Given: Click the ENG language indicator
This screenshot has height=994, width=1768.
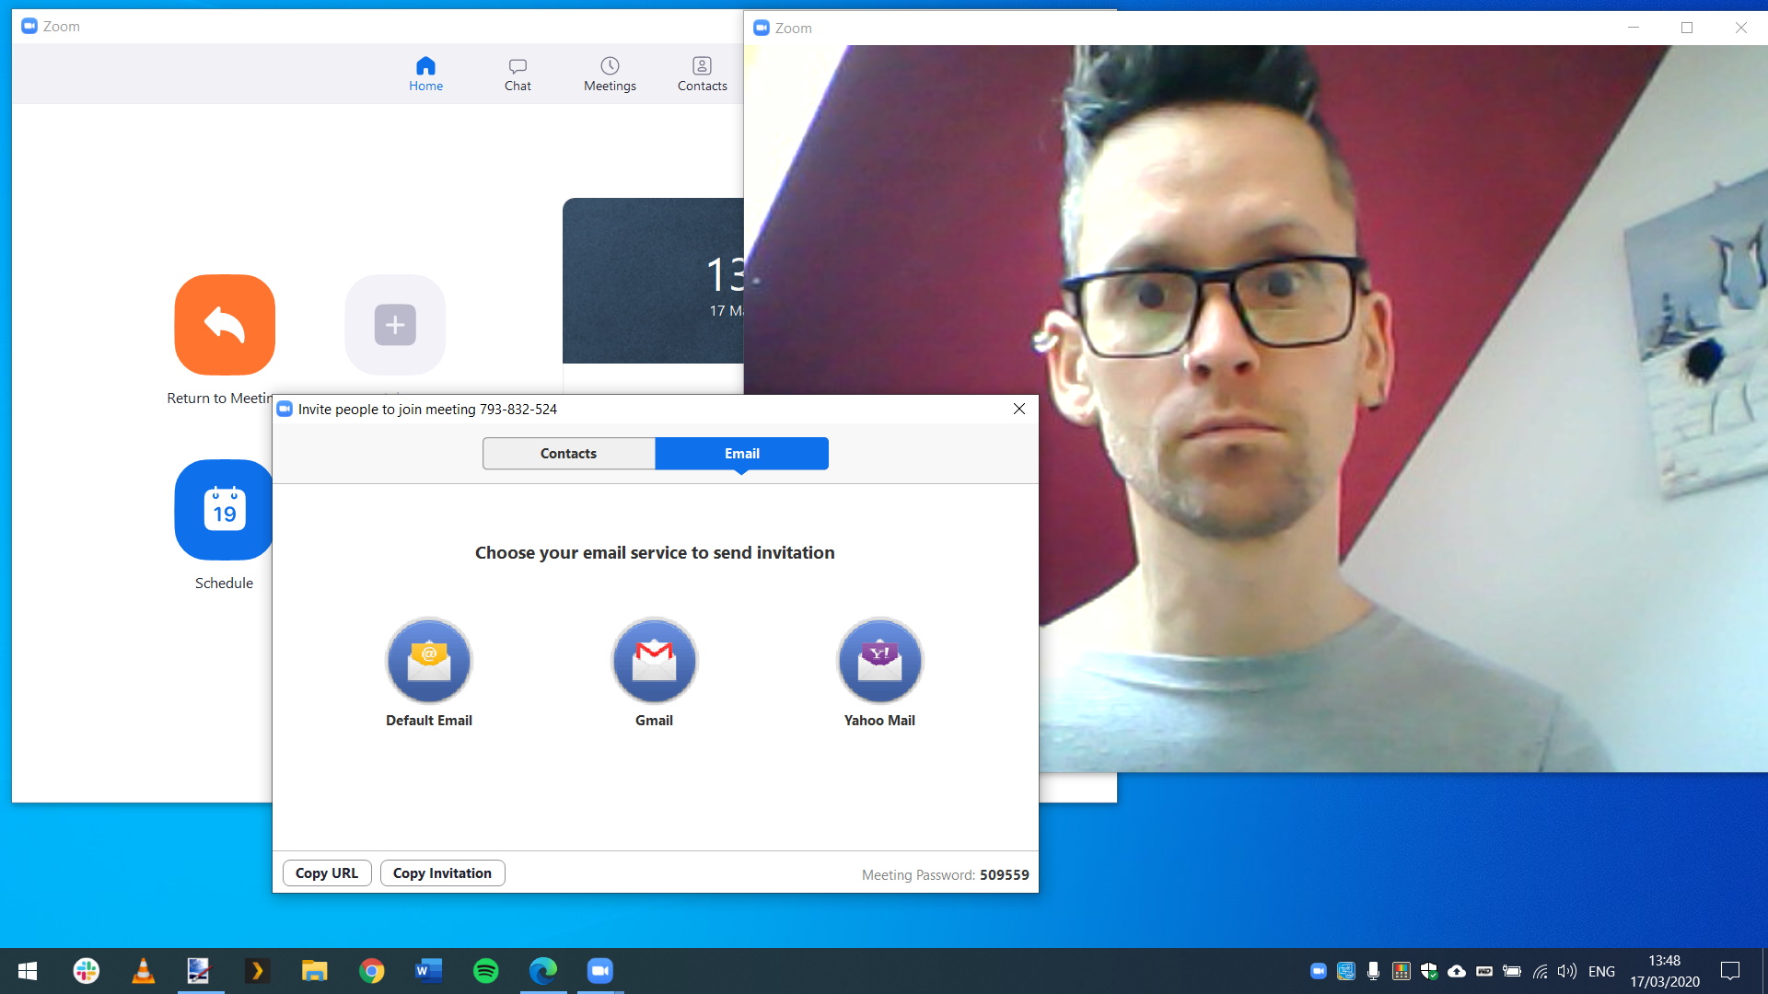Looking at the screenshot, I should tap(1601, 972).
